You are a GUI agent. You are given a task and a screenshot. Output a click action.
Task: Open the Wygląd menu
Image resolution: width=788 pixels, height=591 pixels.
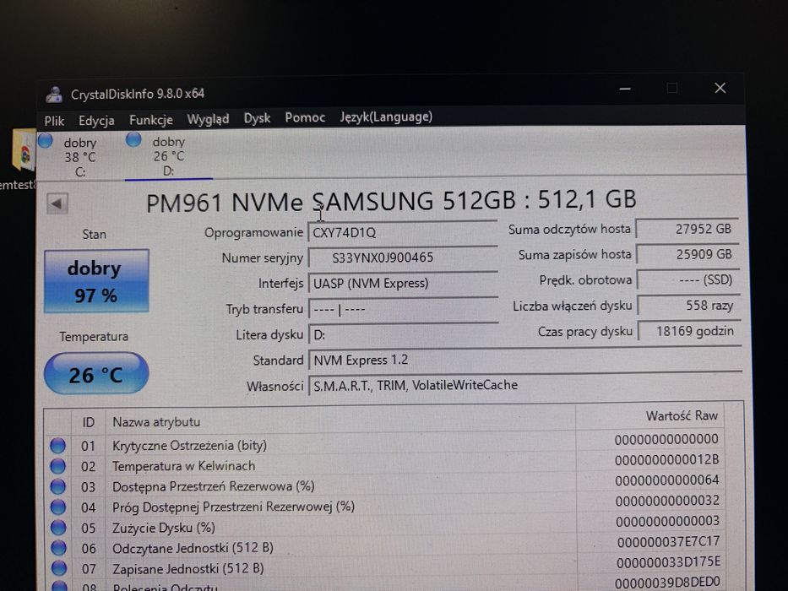(208, 119)
